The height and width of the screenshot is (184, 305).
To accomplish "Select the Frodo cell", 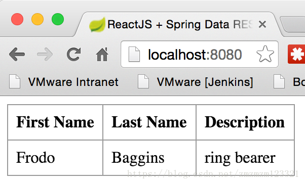I will (55, 158).
